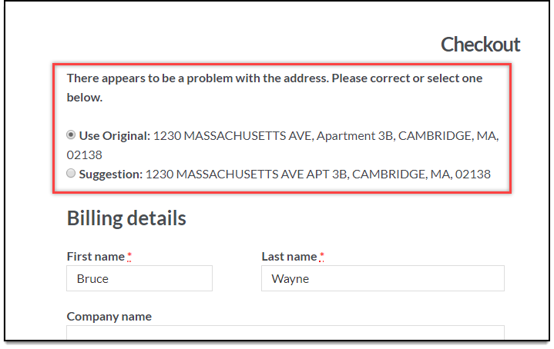This screenshot has height=349, width=554.
Task: Click the address problem warning message
Action: coord(274,88)
